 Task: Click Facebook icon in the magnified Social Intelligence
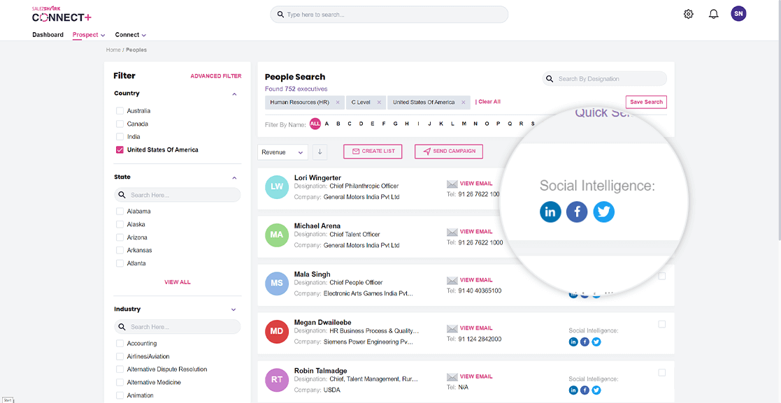click(577, 212)
